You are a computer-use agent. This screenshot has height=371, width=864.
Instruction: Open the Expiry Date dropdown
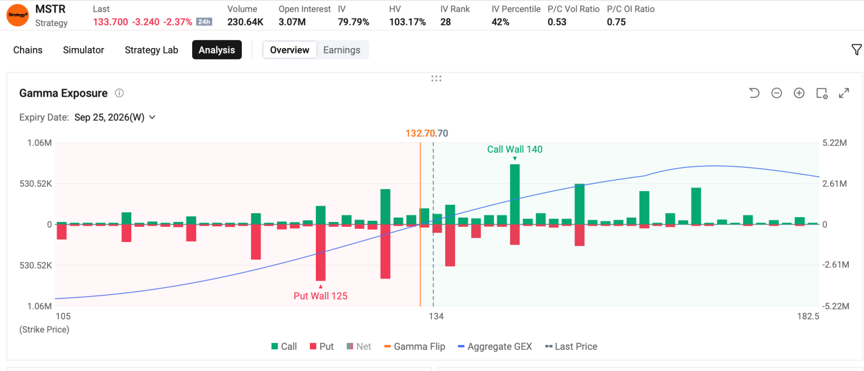tap(115, 117)
